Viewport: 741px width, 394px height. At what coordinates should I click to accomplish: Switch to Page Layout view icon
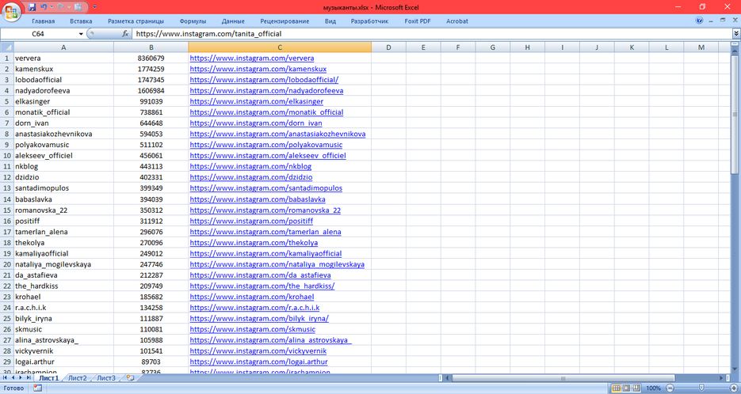pos(627,388)
